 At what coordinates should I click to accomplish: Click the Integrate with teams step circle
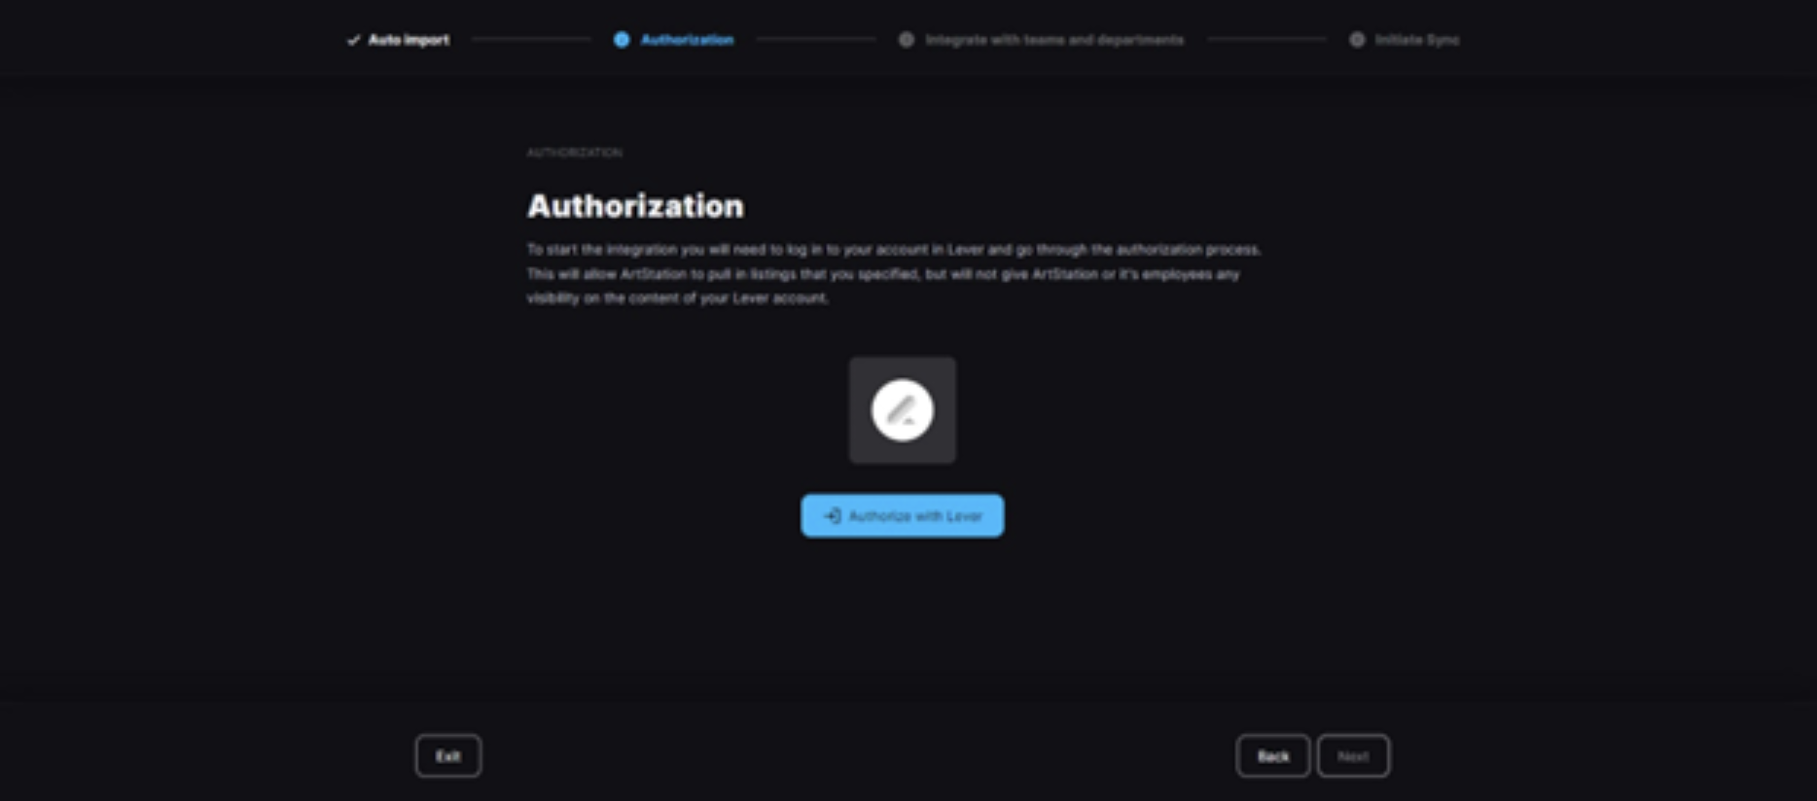coord(907,40)
